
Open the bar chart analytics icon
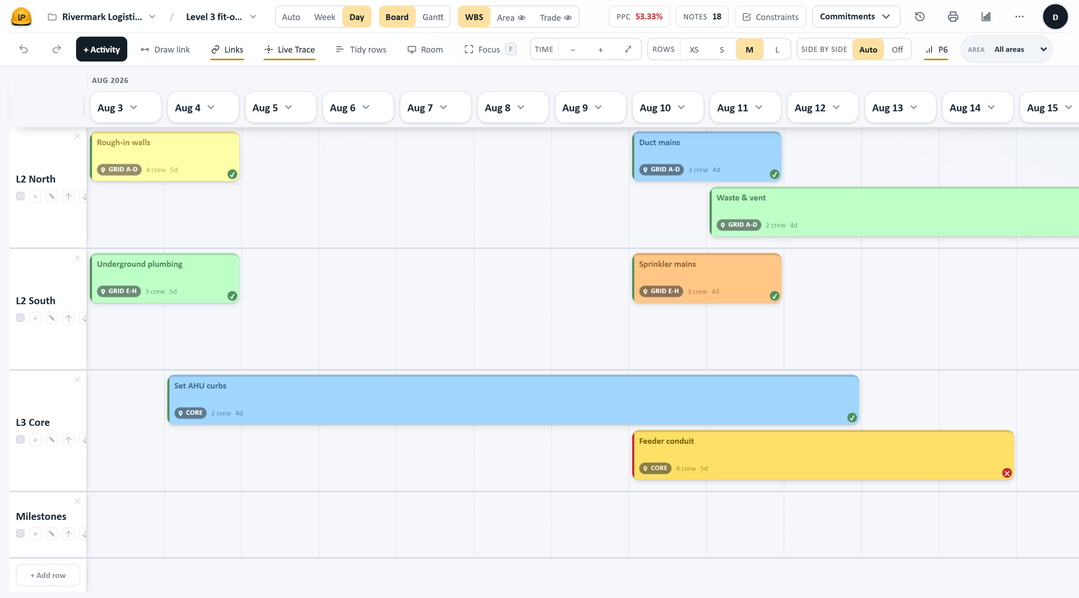(x=986, y=17)
